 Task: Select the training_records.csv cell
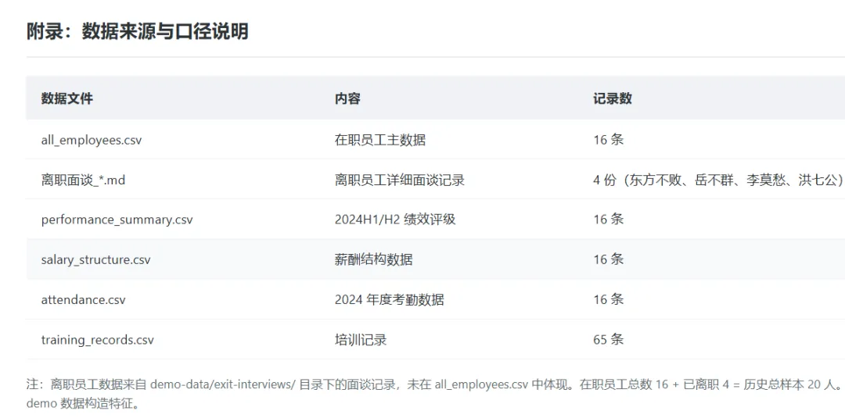[x=98, y=340]
